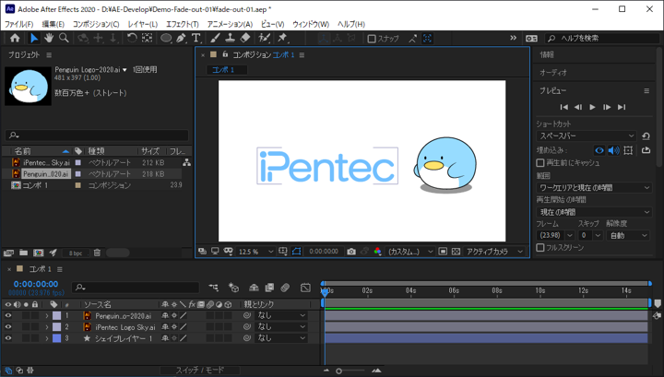
Task: Pick the Eraser tool
Action: 245,38
